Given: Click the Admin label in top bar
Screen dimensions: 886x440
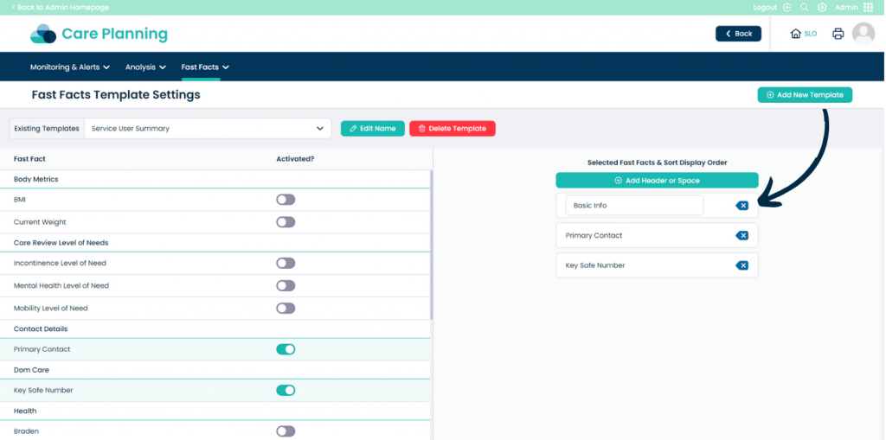Looking at the screenshot, I should point(846,7).
